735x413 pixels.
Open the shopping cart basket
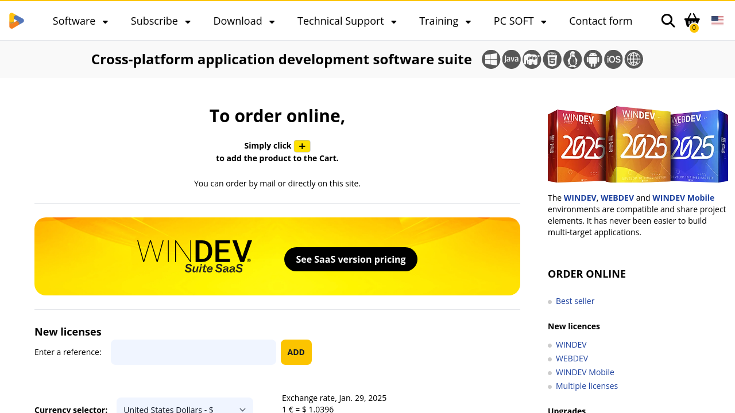[692, 21]
